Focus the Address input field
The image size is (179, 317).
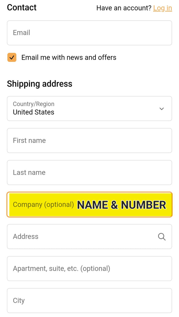(x=89, y=237)
